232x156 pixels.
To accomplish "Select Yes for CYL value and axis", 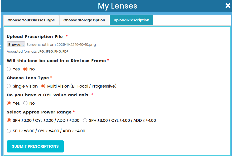I will [x=9, y=103].
